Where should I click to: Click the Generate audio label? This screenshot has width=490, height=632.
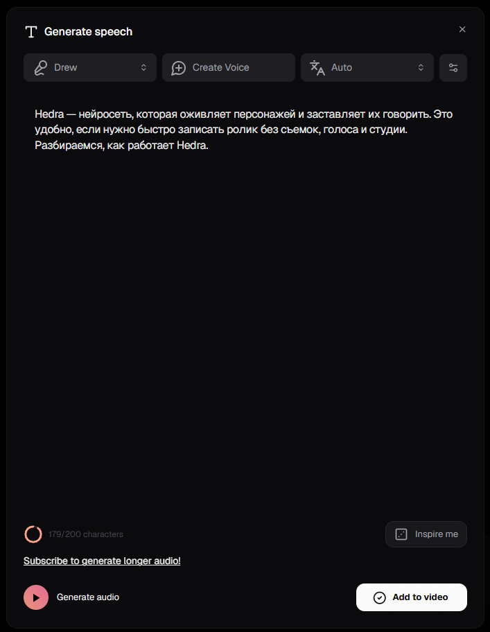click(x=88, y=597)
